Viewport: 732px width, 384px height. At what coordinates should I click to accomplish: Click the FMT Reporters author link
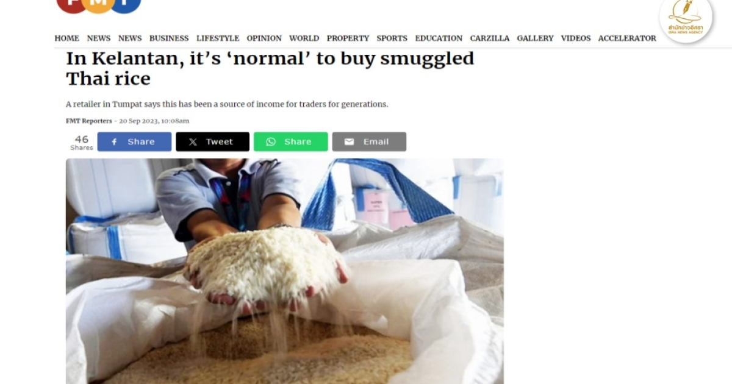coord(89,121)
